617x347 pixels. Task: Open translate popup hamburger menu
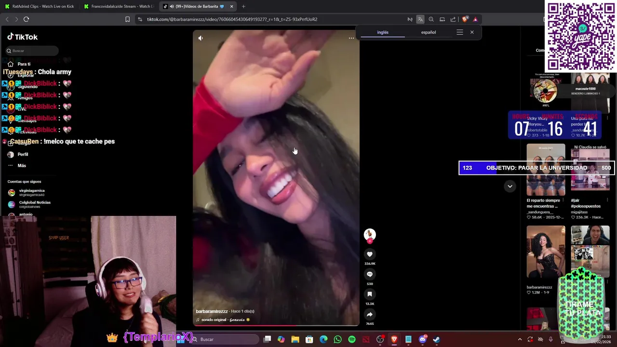pos(460,32)
